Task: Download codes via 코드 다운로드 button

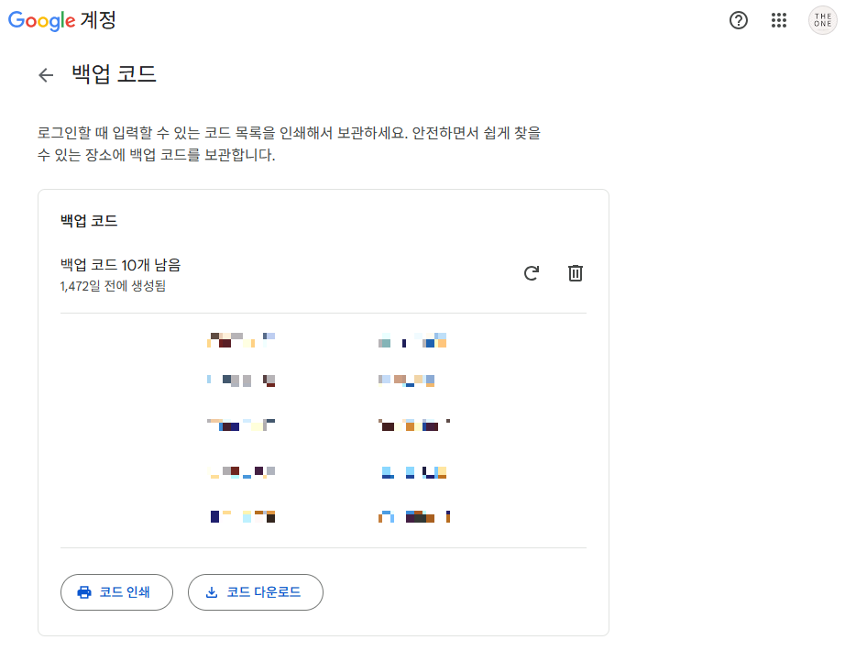Action: (255, 592)
